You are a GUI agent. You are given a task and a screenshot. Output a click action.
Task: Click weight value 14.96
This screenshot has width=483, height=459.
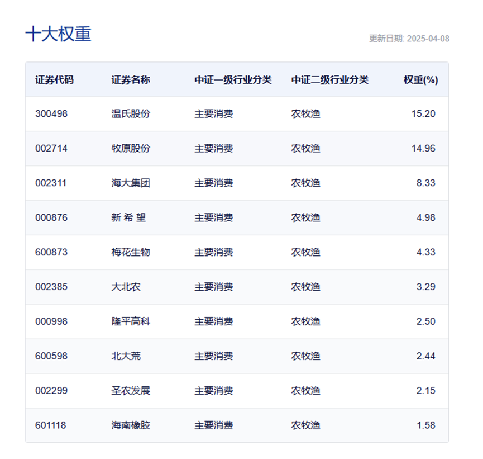point(423,148)
